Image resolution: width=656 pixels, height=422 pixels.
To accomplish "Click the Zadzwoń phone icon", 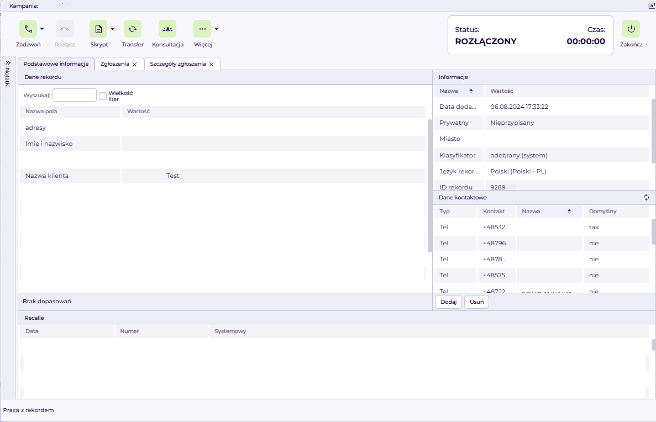I will coord(28,29).
